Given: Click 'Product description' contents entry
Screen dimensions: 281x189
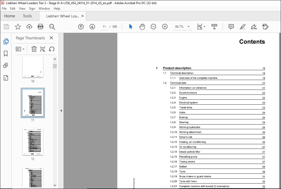Looking at the screenshot, I should (x=177, y=68).
